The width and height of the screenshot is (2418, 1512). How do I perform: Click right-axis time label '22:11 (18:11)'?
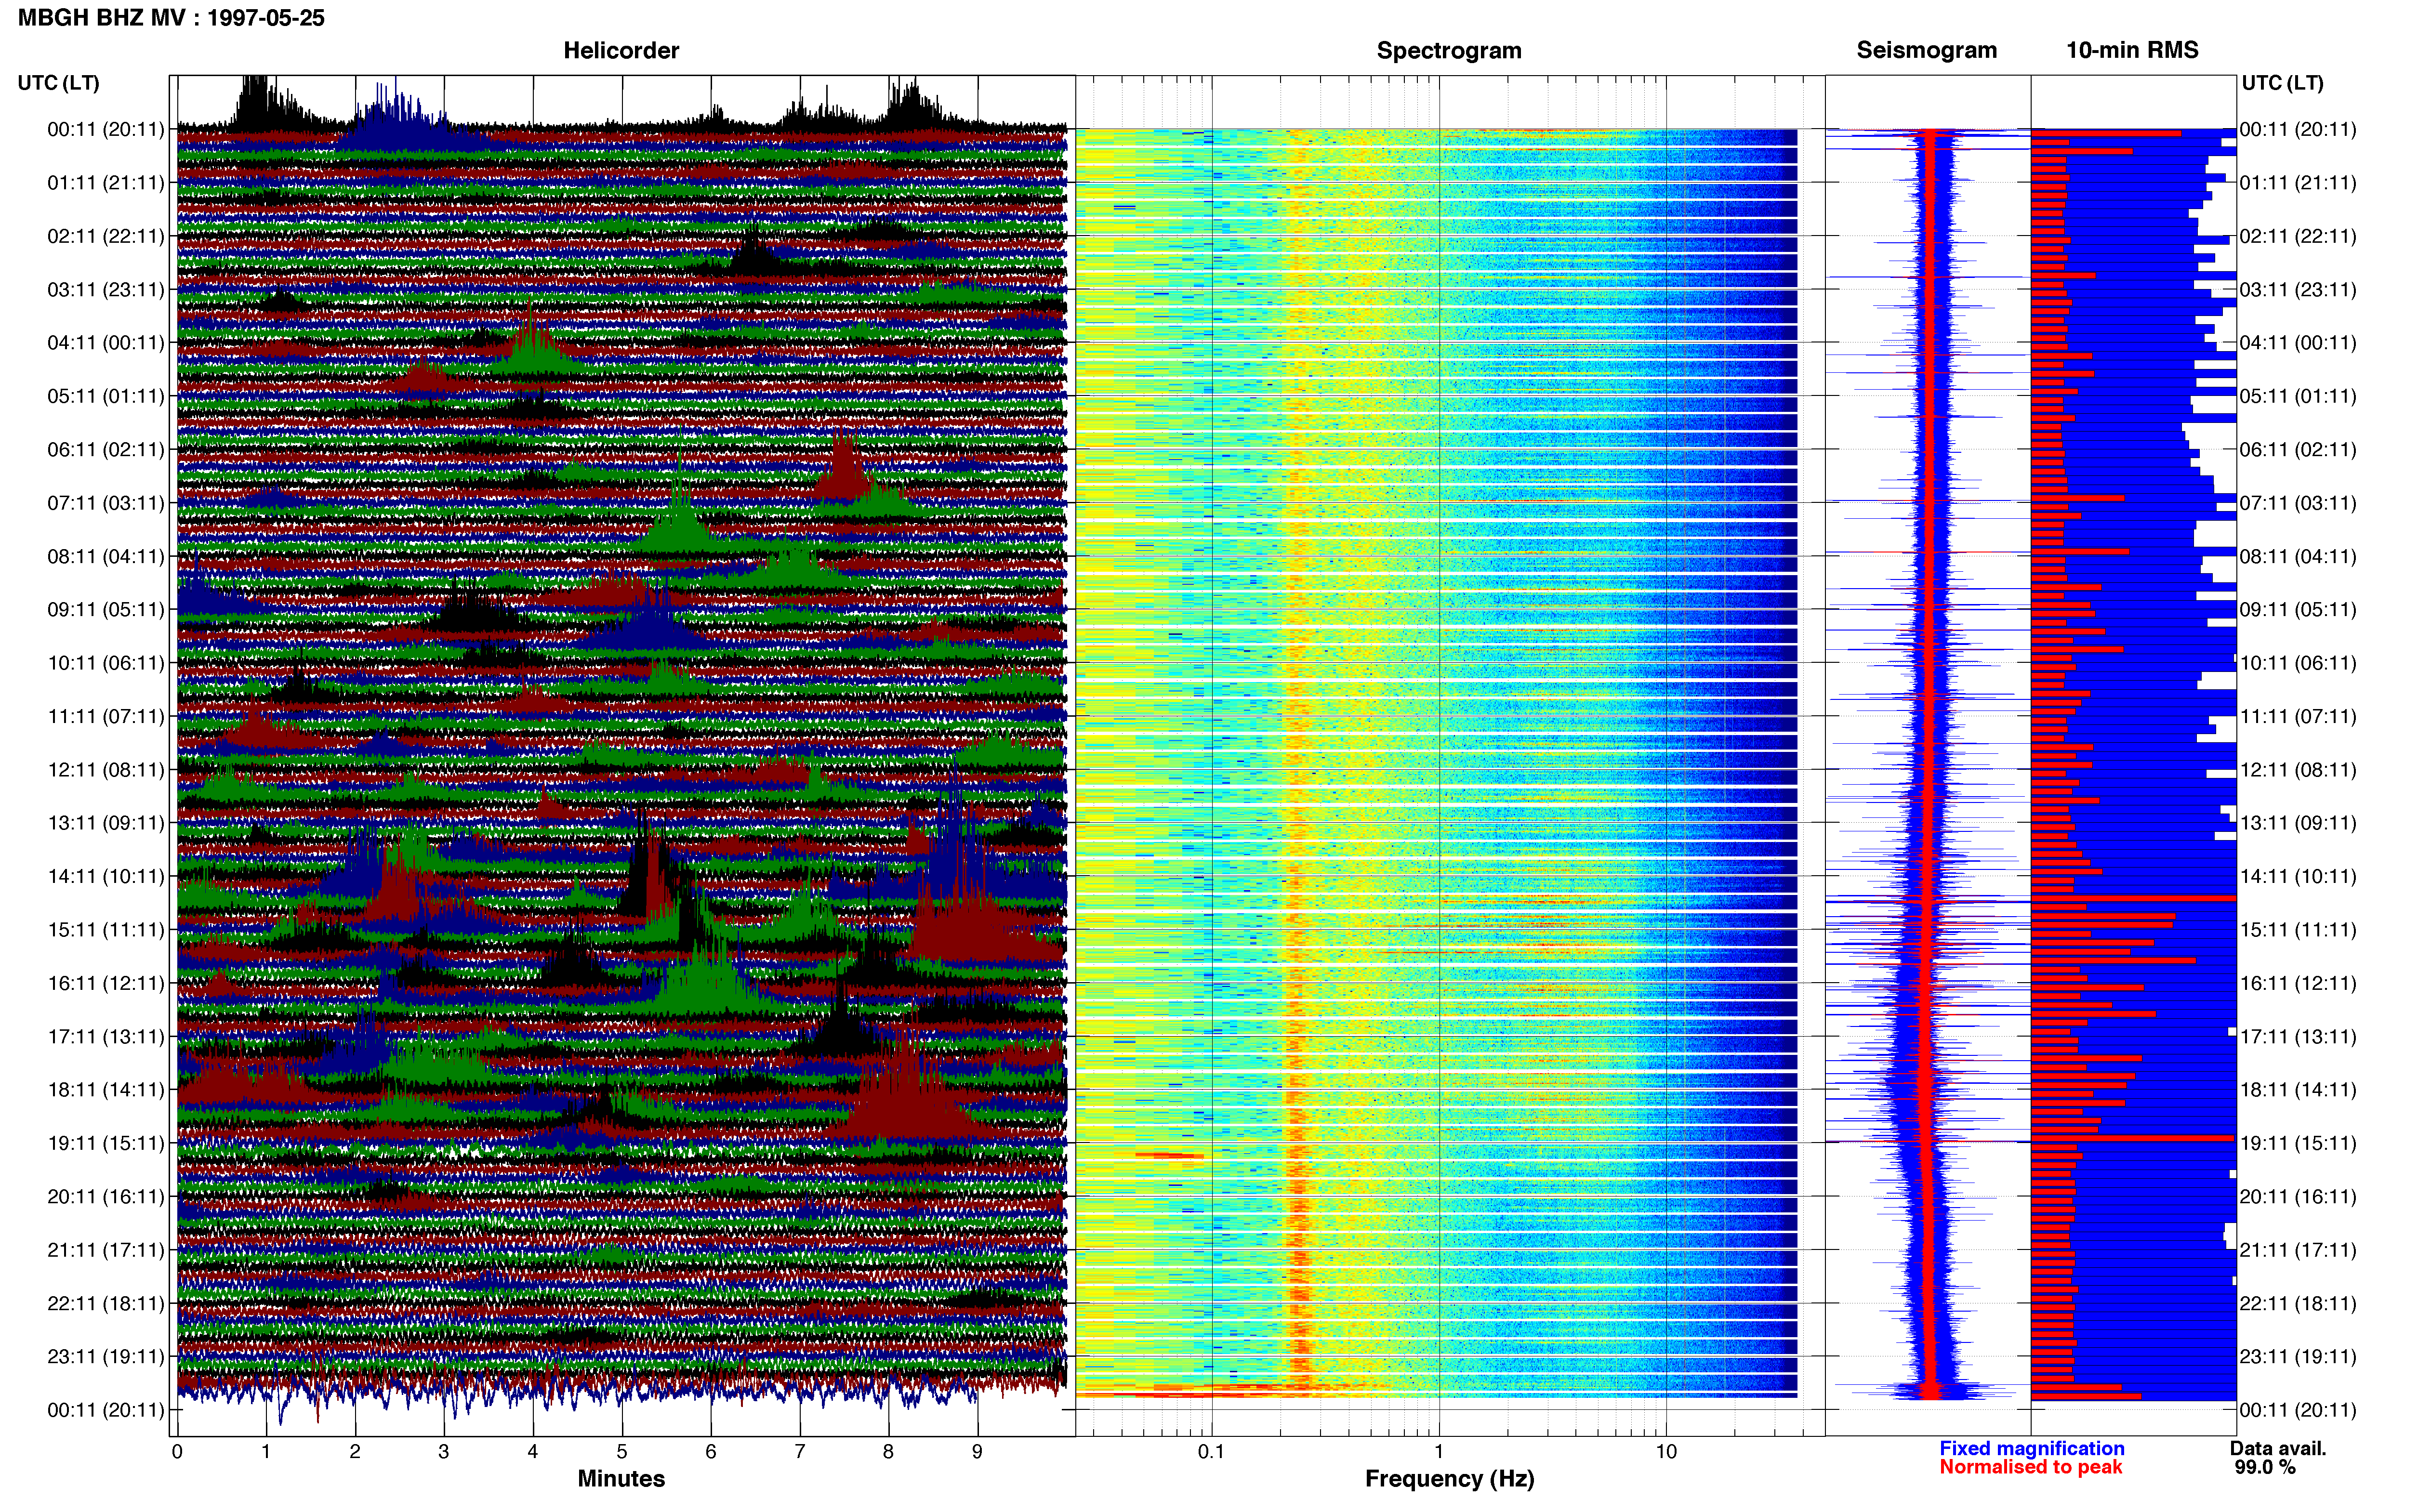(2298, 1303)
